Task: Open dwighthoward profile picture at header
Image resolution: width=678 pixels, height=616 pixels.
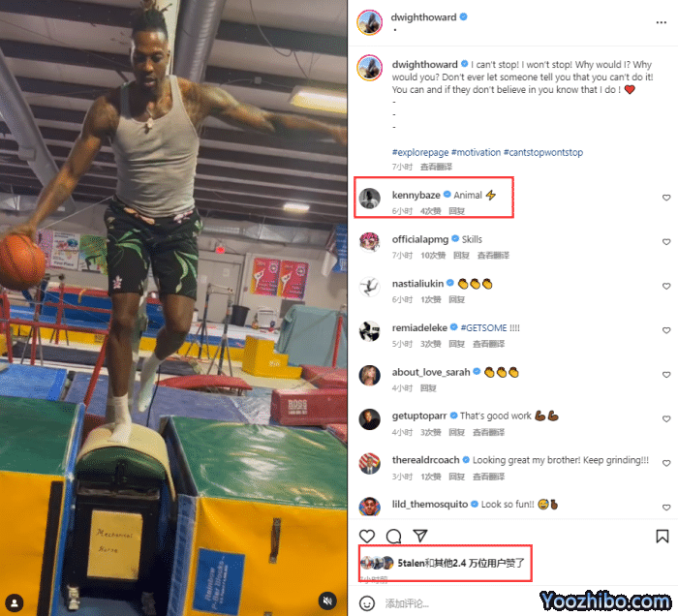Action: tap(369, 22)
